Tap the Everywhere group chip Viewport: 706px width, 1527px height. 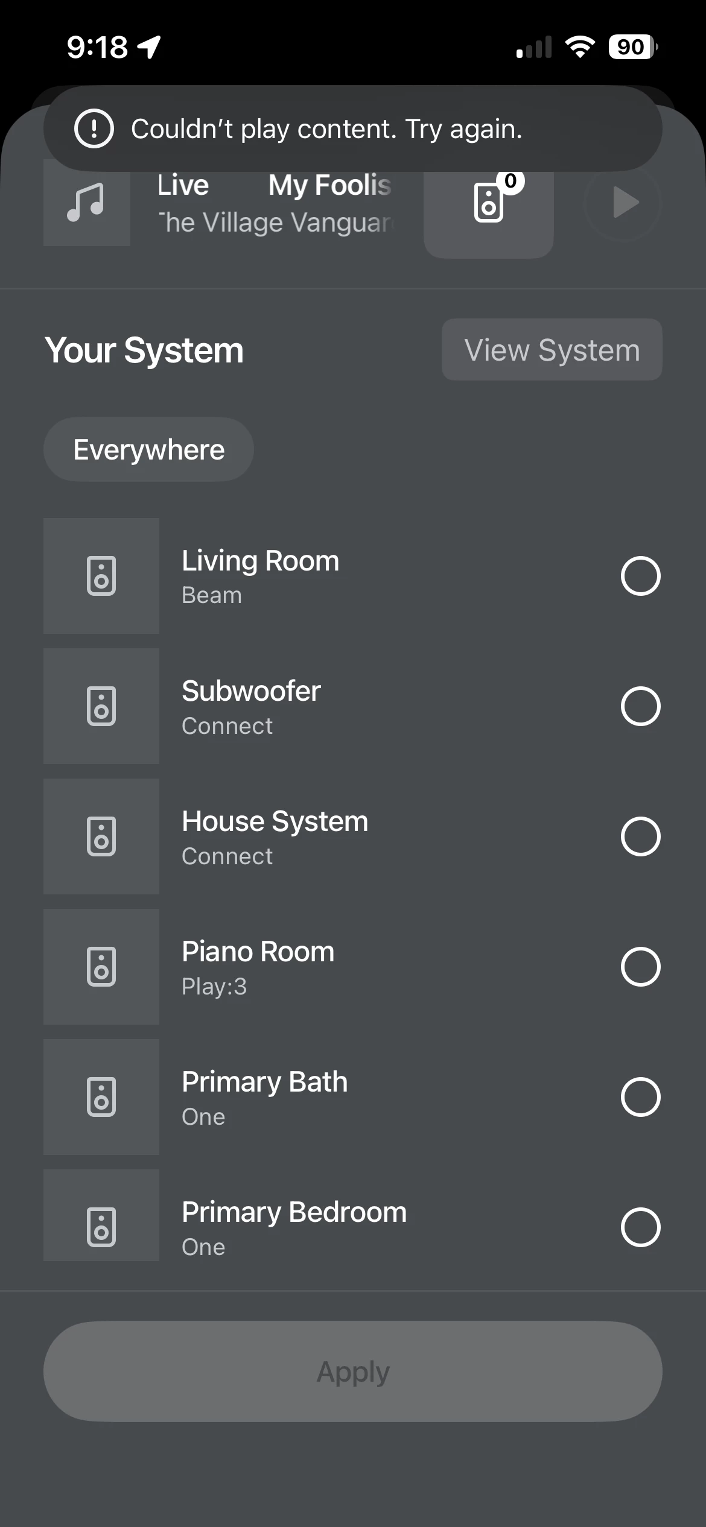tap(148, 450)
